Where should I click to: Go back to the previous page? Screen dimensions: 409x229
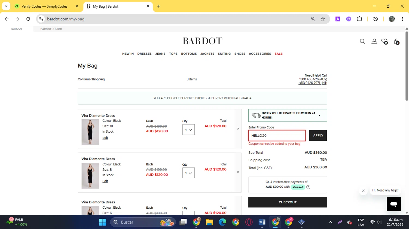tap(7, 19)
